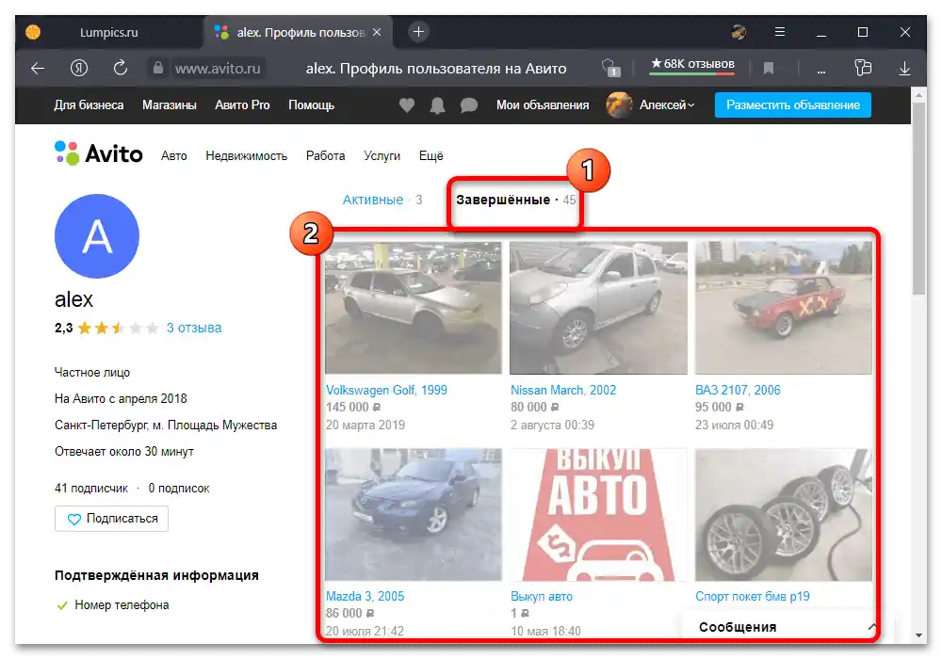Viewport: 942px width, 659px height.
Task: Close the alex profile tab
Action: click(x=377, y=32)
